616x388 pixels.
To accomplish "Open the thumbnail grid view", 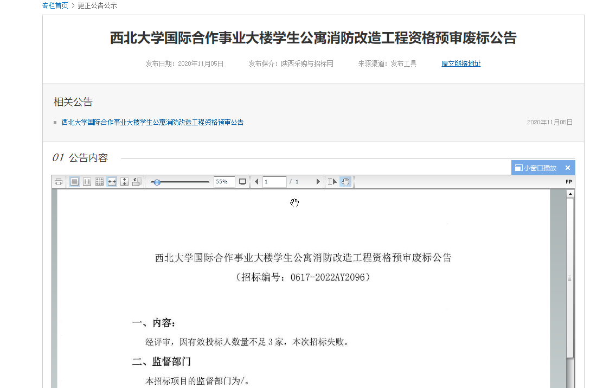I will 100,182.
